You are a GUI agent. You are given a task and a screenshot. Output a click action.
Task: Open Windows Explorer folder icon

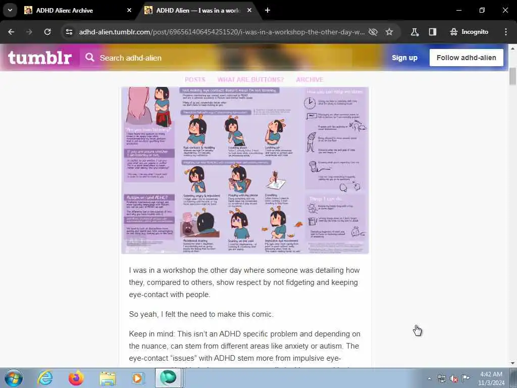(108, 378)
